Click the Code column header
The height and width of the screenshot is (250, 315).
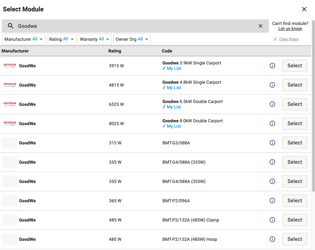pos(167,51)
